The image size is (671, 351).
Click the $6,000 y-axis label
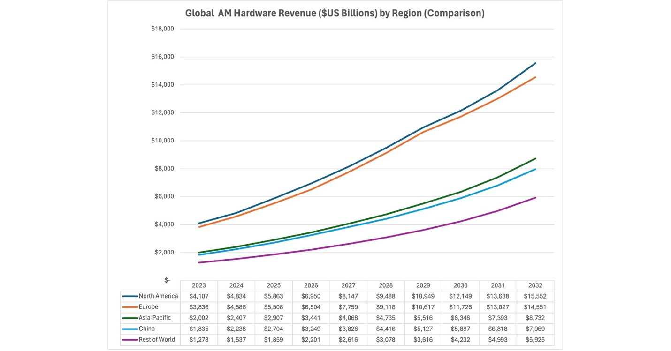164,196
